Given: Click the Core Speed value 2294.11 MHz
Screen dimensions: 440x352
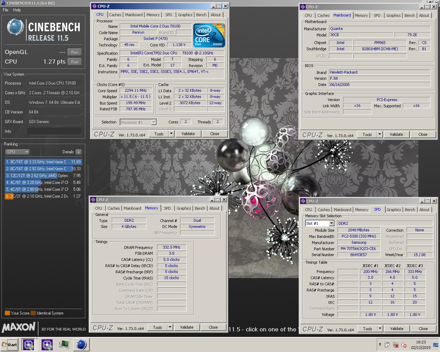Looking at the screenshot, I should click(x=136, y=91).
